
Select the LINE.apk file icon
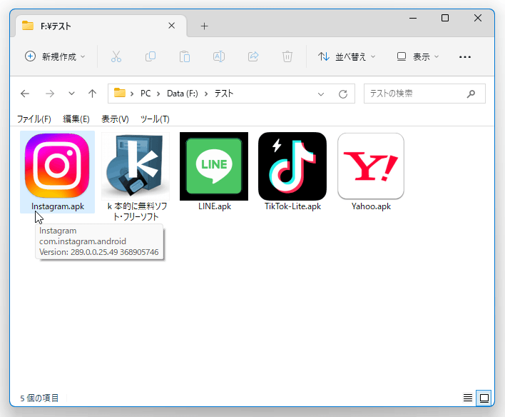pyautogui.click(x=214, y=166)
